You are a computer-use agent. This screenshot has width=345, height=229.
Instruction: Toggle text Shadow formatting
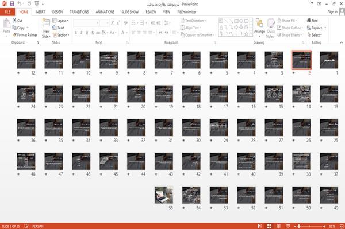pyautogui.click(x=93, y=33)
